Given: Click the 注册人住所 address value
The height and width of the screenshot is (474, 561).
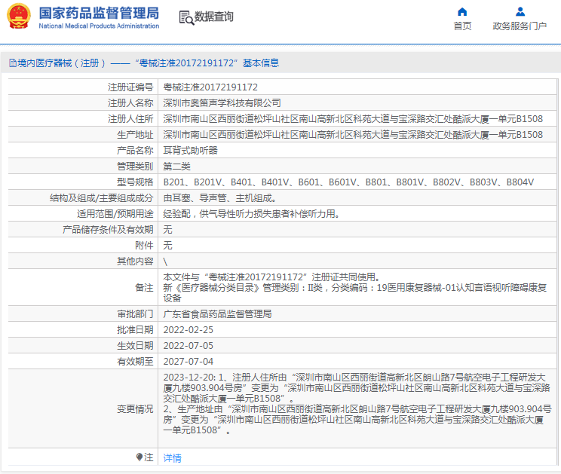Looking at the screenshot, I should [x=353, y=118].
